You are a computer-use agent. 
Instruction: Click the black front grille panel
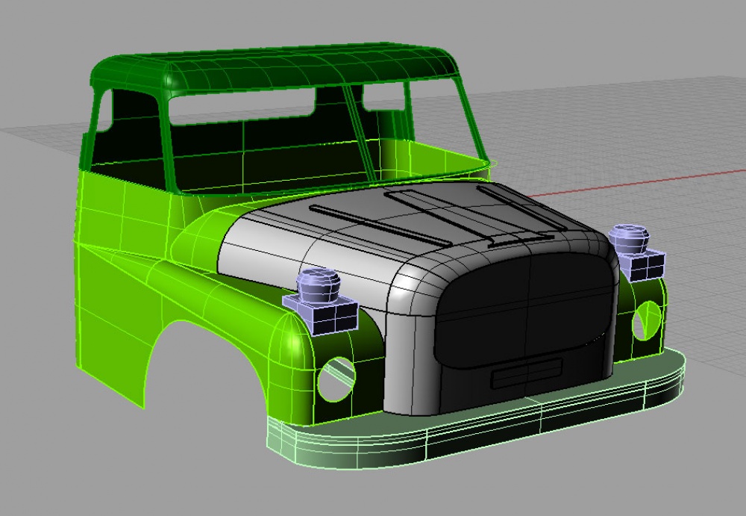[x=526, y=310]
